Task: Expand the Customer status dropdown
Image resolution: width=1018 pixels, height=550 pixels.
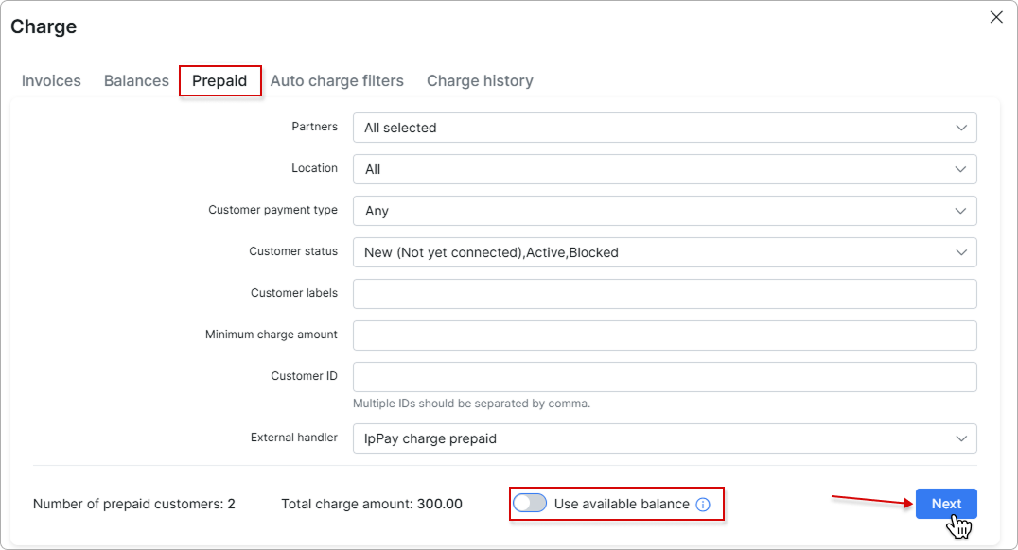Action: point(664,252)
